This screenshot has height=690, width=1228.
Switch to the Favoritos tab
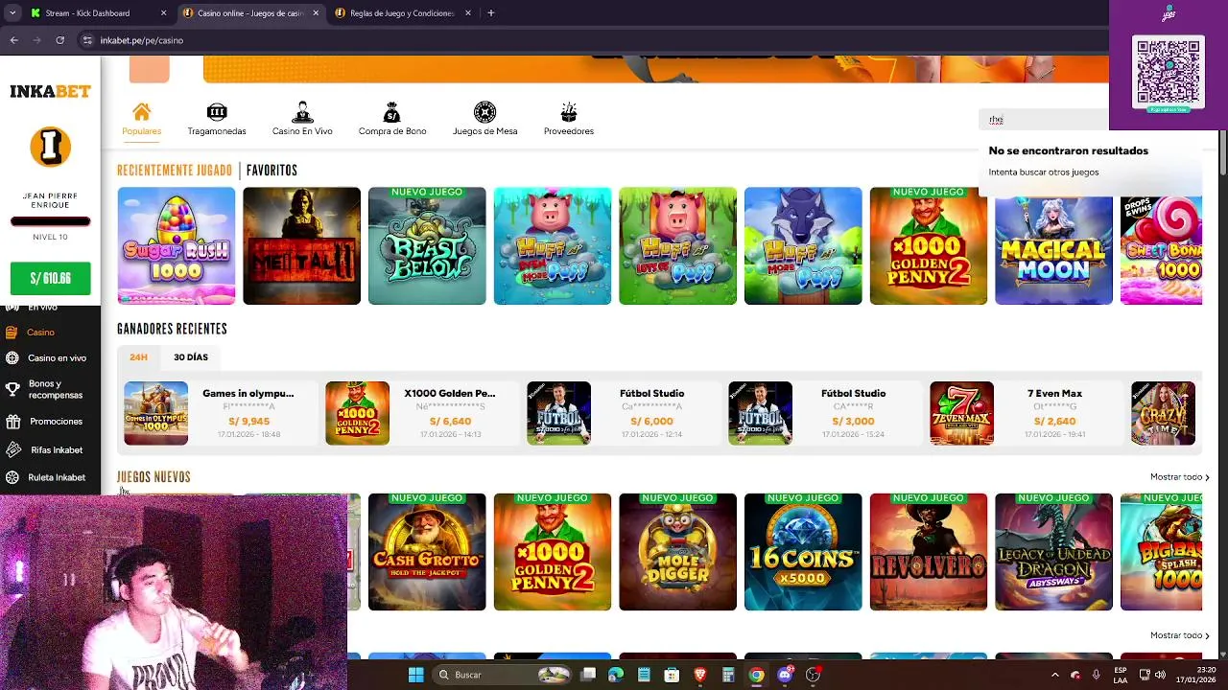pyautogui.click(x=272, y=171)
